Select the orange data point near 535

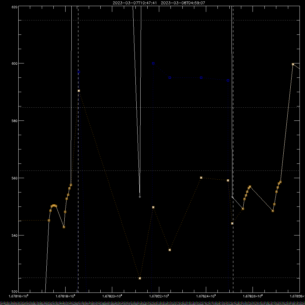[x=170, y=250]
